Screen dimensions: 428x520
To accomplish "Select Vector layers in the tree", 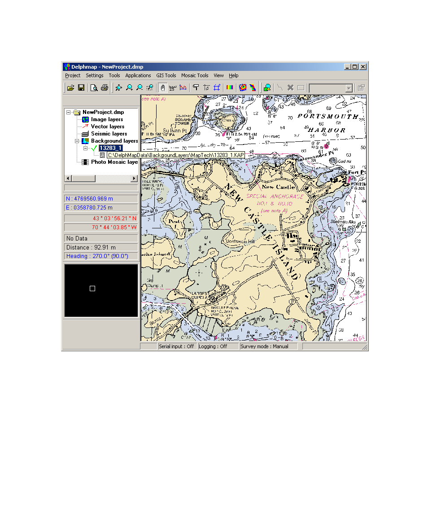I will tap(107, 127).
